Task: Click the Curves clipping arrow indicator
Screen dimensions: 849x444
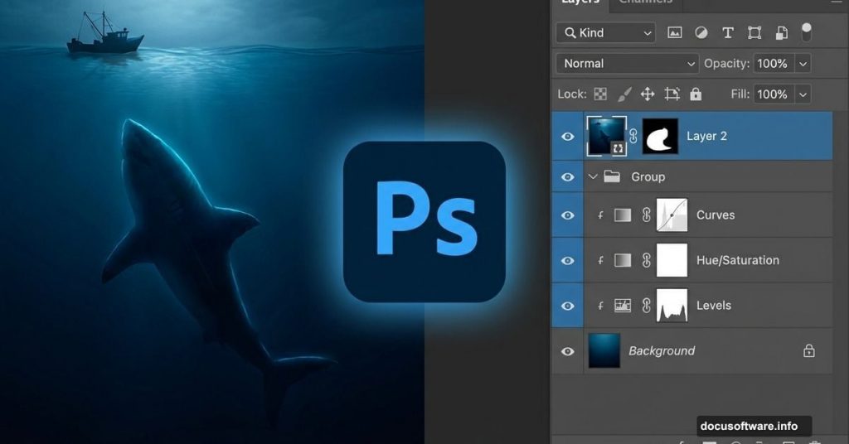Action: (x=600, y=215)
